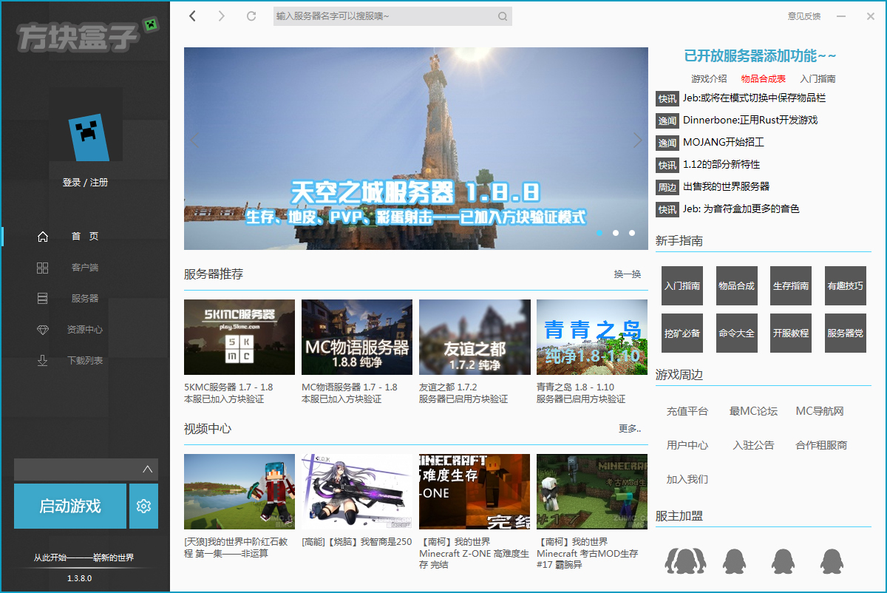Viewport: 887px width, 593px height.
Task: Switch to the 游戏介绍 tab
Action: click(708, 78)
